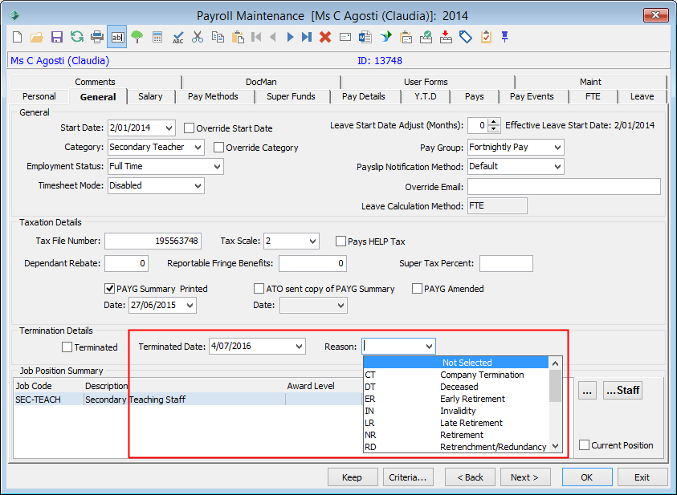Save record with purple floppy disk icon
Screen dimensions: 677x495
coord(56,37)
